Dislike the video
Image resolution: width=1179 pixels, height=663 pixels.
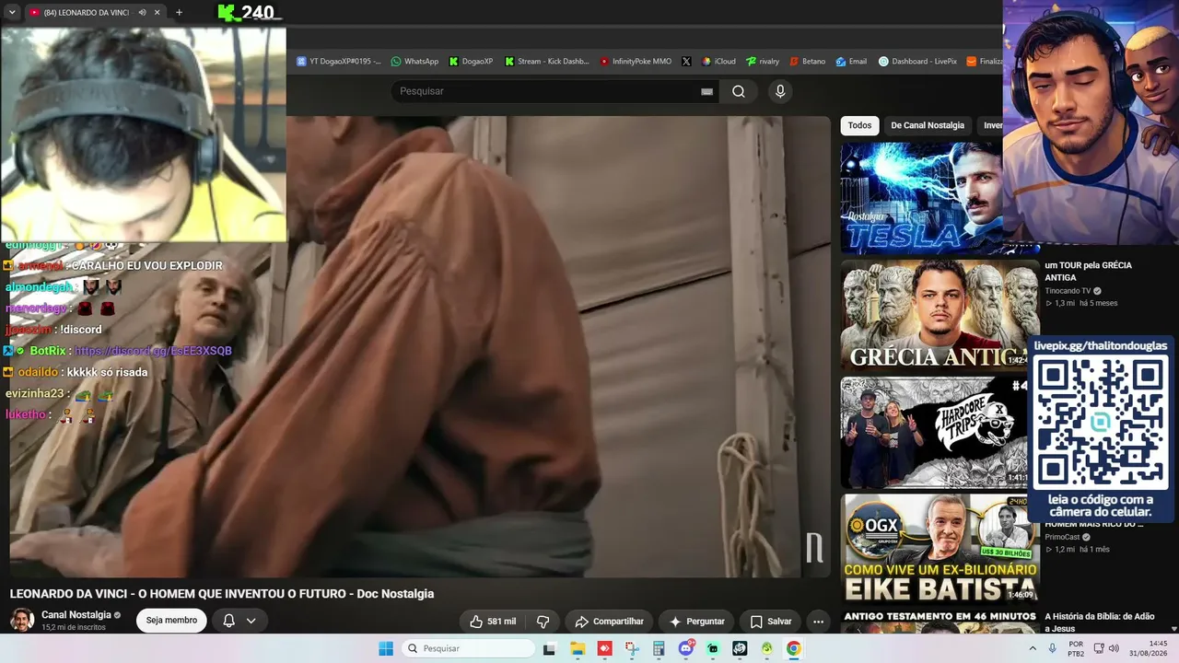(543, 622)
